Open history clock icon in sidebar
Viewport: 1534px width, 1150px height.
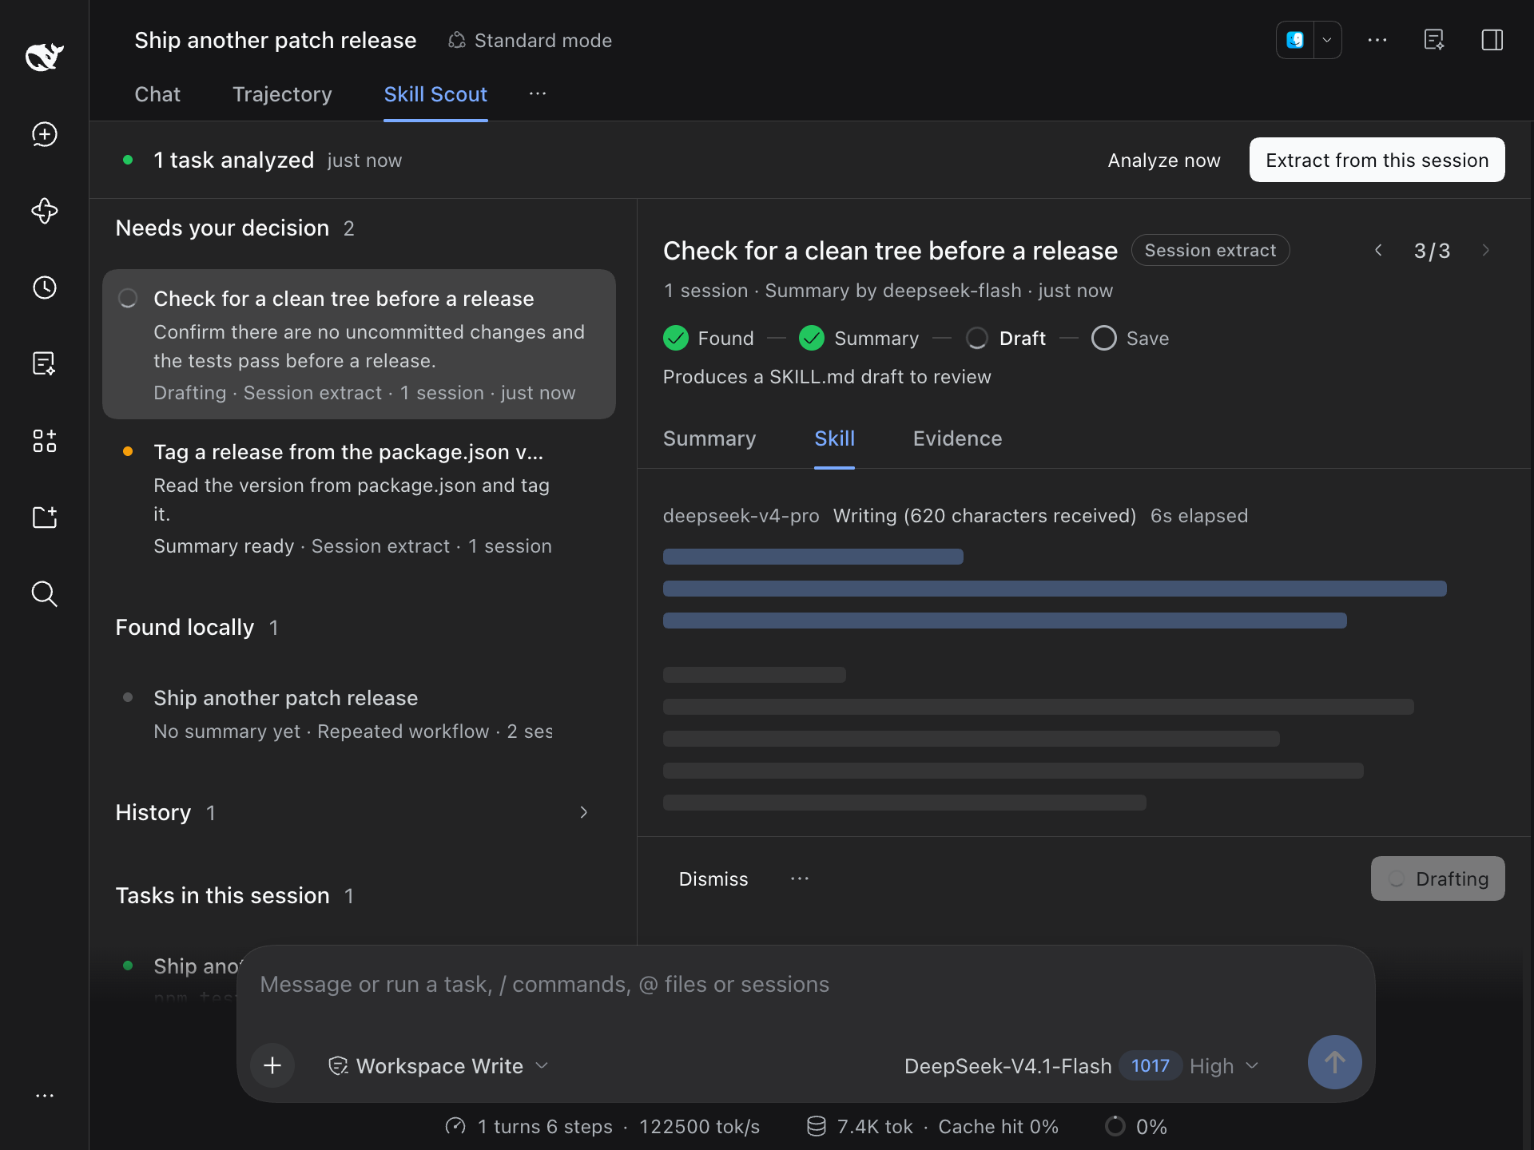(44, 287)
